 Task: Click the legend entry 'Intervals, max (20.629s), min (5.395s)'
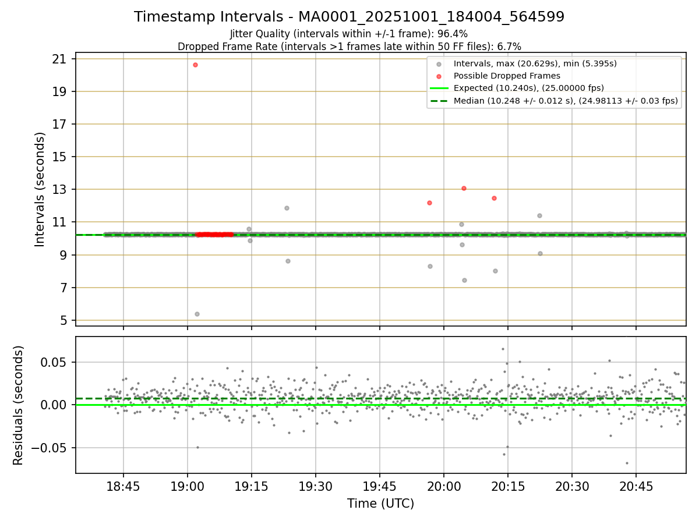[x=535, y=63]
